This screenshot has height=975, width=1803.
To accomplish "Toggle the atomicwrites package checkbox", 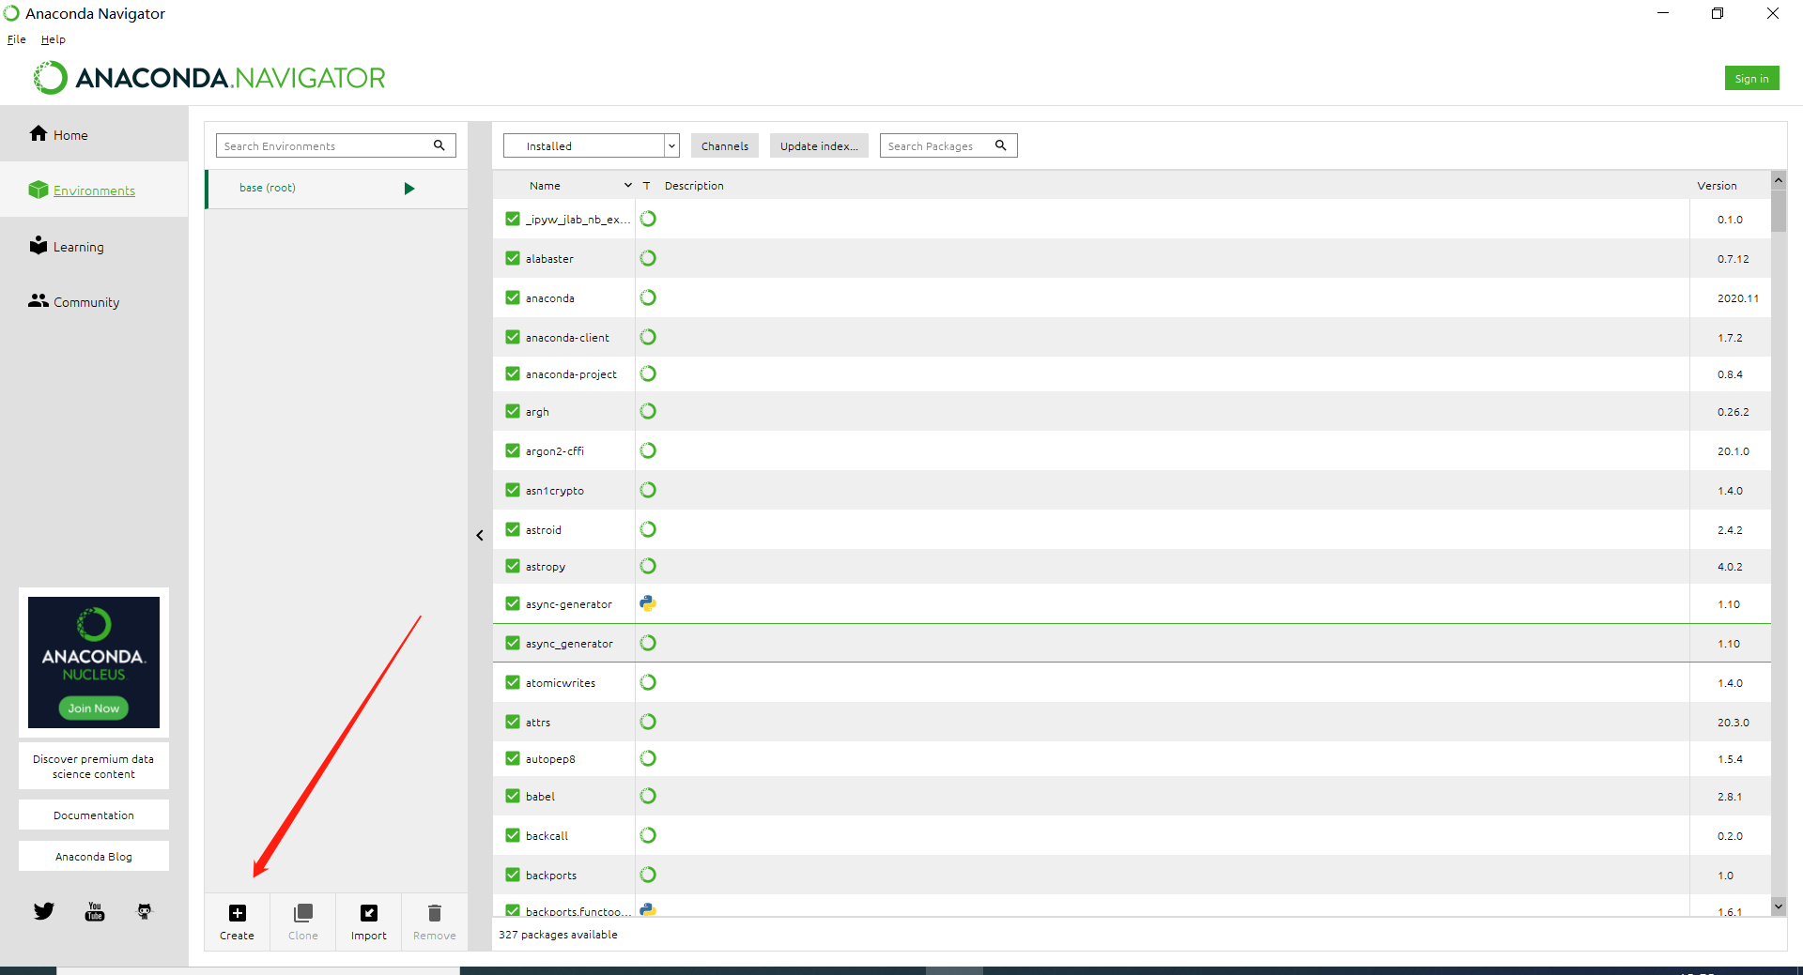I will tap(513, 682).
